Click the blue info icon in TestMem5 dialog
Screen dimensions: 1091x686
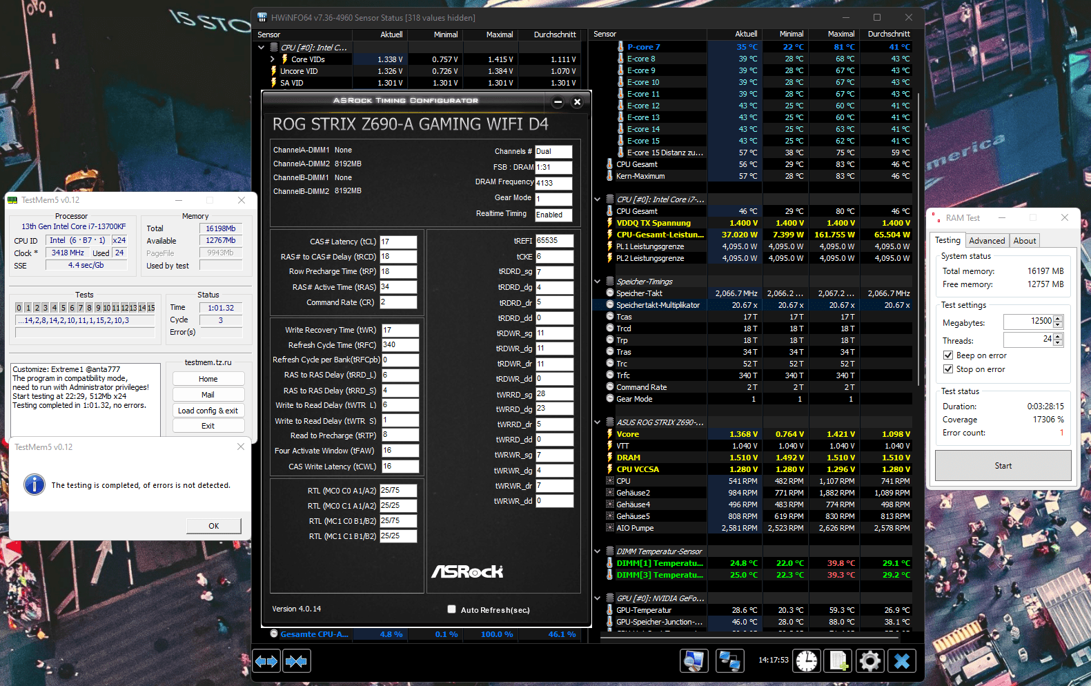tap(35, 484)
